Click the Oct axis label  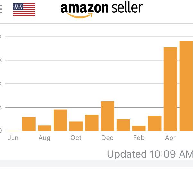tap(76, 138)
